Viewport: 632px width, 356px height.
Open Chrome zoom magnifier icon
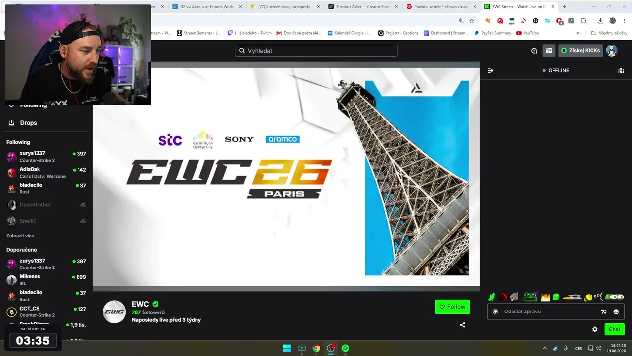[461, 21]
